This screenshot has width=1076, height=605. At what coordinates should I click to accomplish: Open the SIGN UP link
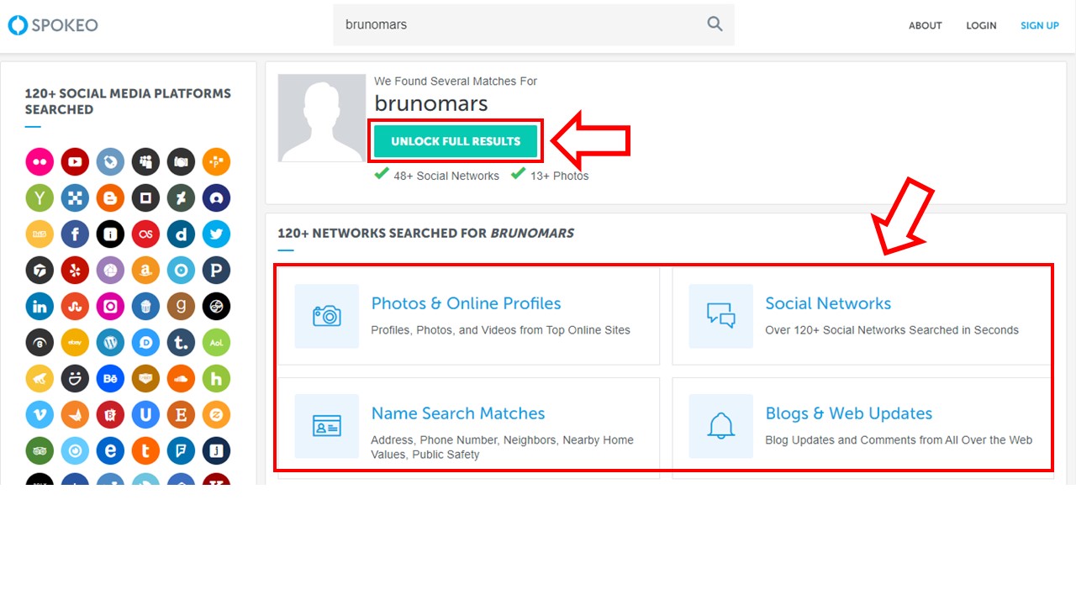pos(1040,25)
